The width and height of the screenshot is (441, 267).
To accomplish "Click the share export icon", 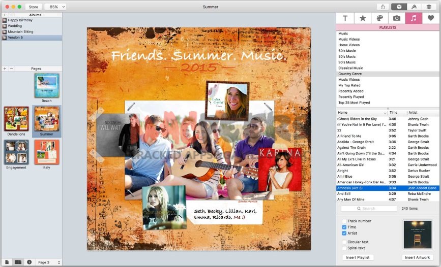I will pos(383,7).
